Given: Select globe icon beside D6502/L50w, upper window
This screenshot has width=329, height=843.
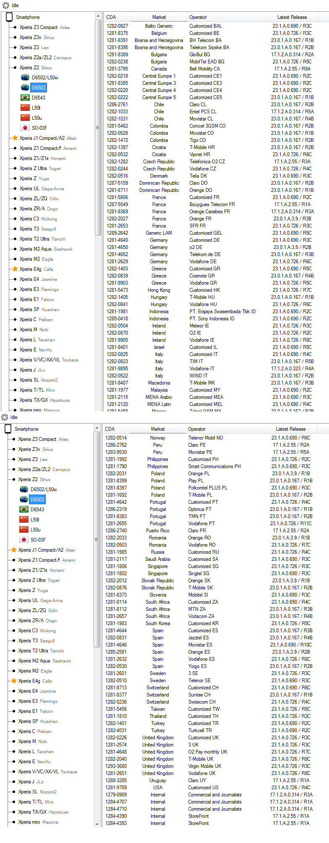Looking at the screenshot, I should 25,78.
